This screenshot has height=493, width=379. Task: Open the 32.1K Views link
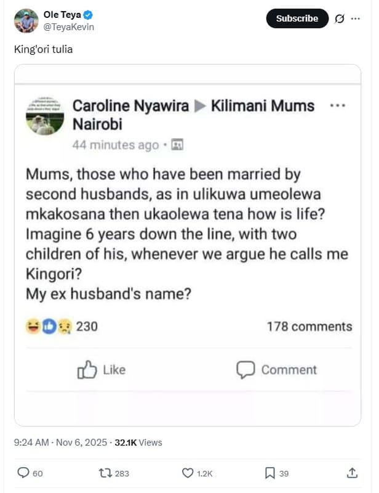[x=139, y=442]
